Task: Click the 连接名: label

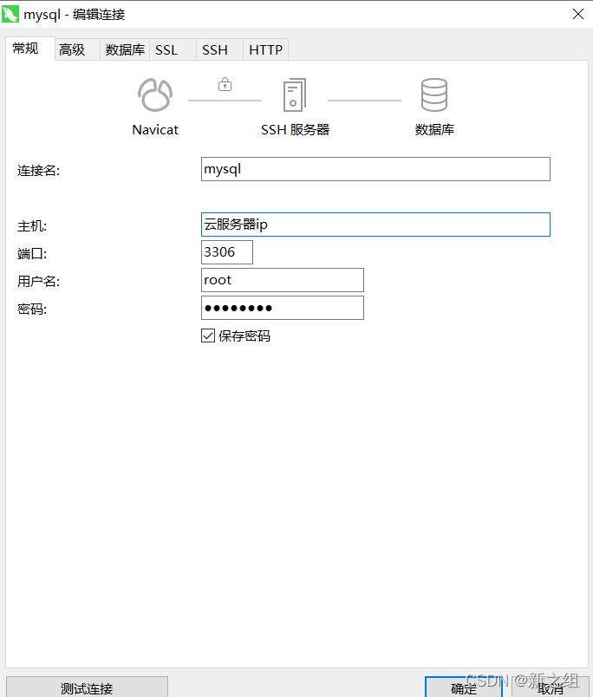Action: click(x=39, y=170)
